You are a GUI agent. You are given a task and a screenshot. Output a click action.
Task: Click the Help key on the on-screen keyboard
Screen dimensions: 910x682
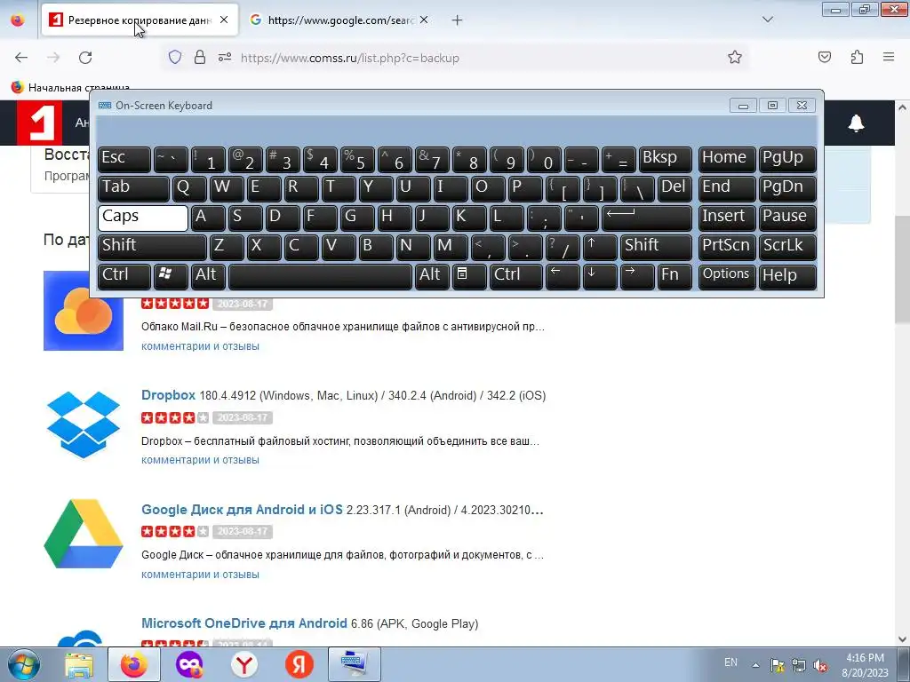(787, 276)
